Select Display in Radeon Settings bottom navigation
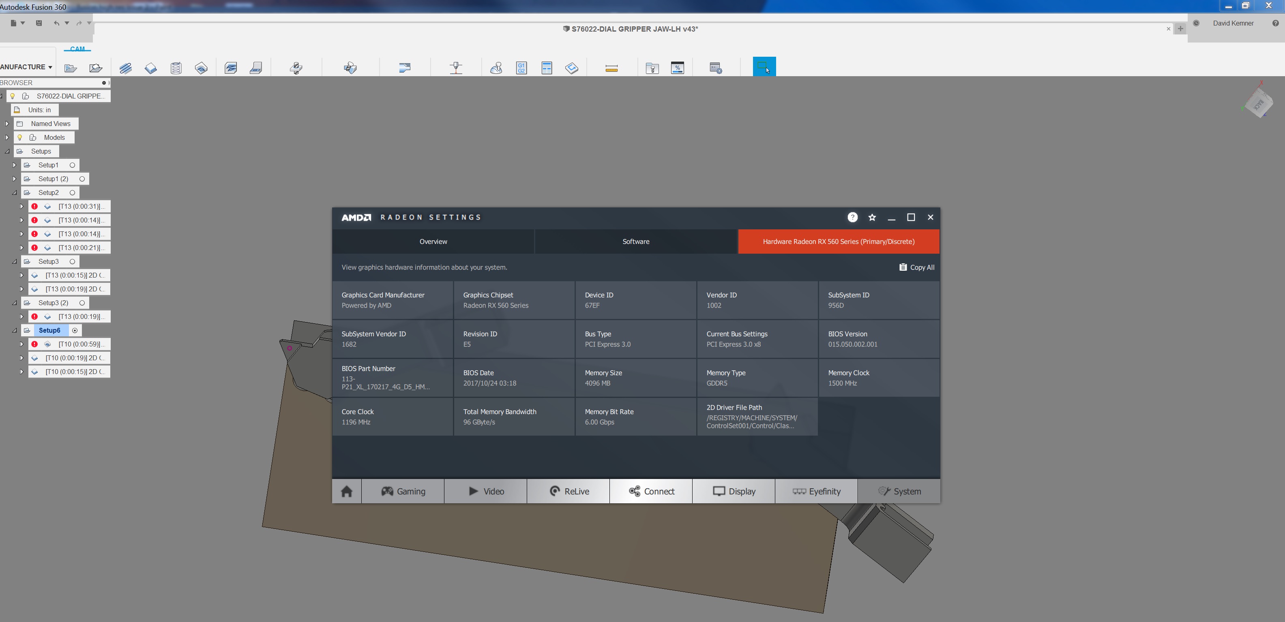1285x622 pixels. 734,491
